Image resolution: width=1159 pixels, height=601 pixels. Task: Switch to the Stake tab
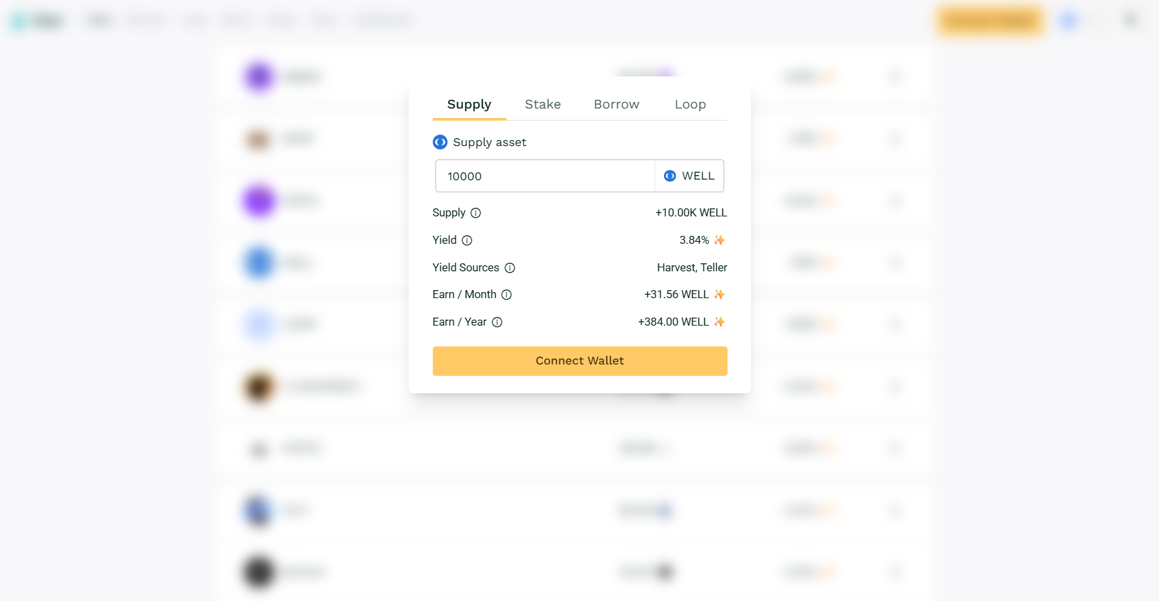543,105
